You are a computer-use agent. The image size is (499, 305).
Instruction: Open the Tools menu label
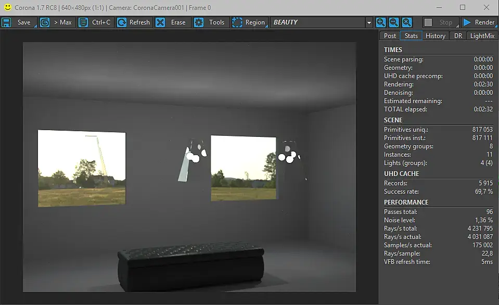[x=217, y=22]
